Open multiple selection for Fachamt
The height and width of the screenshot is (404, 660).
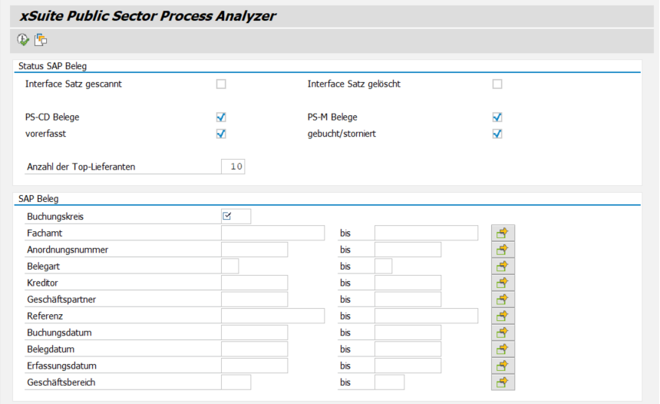pos(503,233)
